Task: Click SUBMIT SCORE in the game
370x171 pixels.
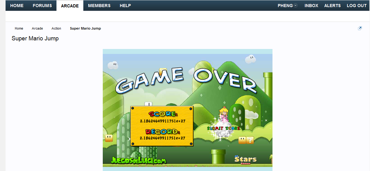Action: coord(223,128)
